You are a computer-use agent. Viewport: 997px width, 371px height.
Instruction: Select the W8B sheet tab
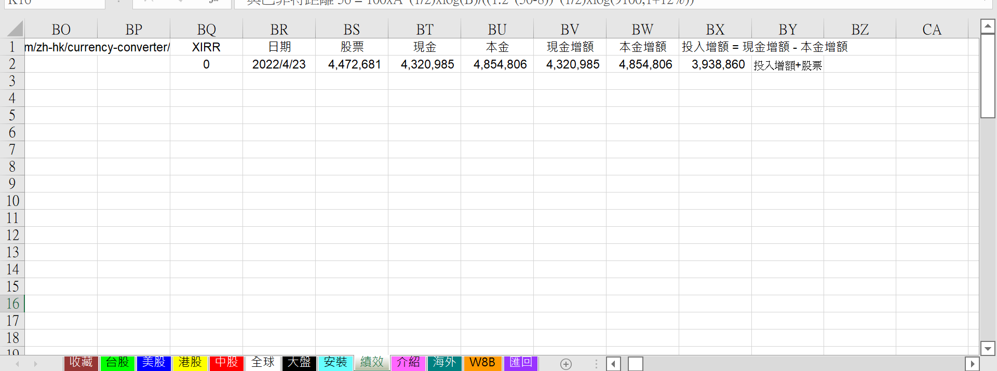click(x=482, y=363)
